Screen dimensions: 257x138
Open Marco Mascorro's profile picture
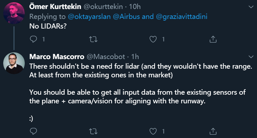pos(14,63)
